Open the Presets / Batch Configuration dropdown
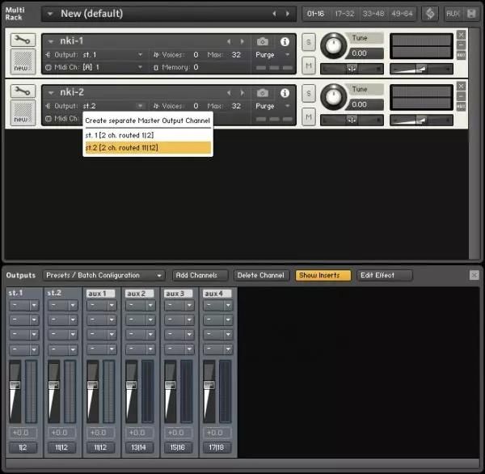Image resolution: width=485 pixels, height=474 pixels. pos(103,275)
